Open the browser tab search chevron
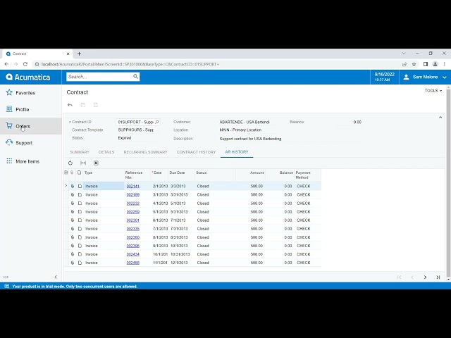Screen dimensions: 451x338 [404, 54]
